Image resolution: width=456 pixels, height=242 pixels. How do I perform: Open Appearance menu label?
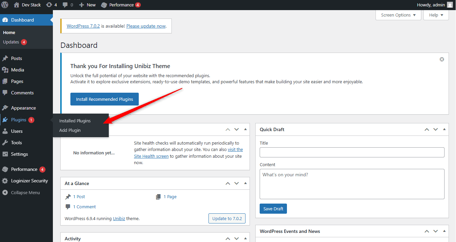point(24,108)
